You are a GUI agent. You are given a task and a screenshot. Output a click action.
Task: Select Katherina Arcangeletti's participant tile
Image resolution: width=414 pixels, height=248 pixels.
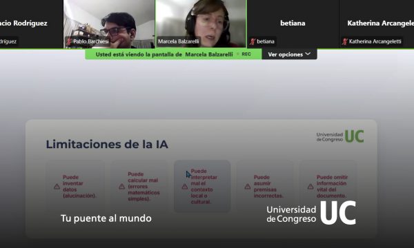point(377,23)
